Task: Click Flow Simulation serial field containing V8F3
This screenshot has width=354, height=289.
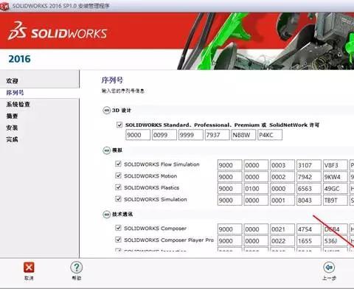Action: click(x=336, y=165)
